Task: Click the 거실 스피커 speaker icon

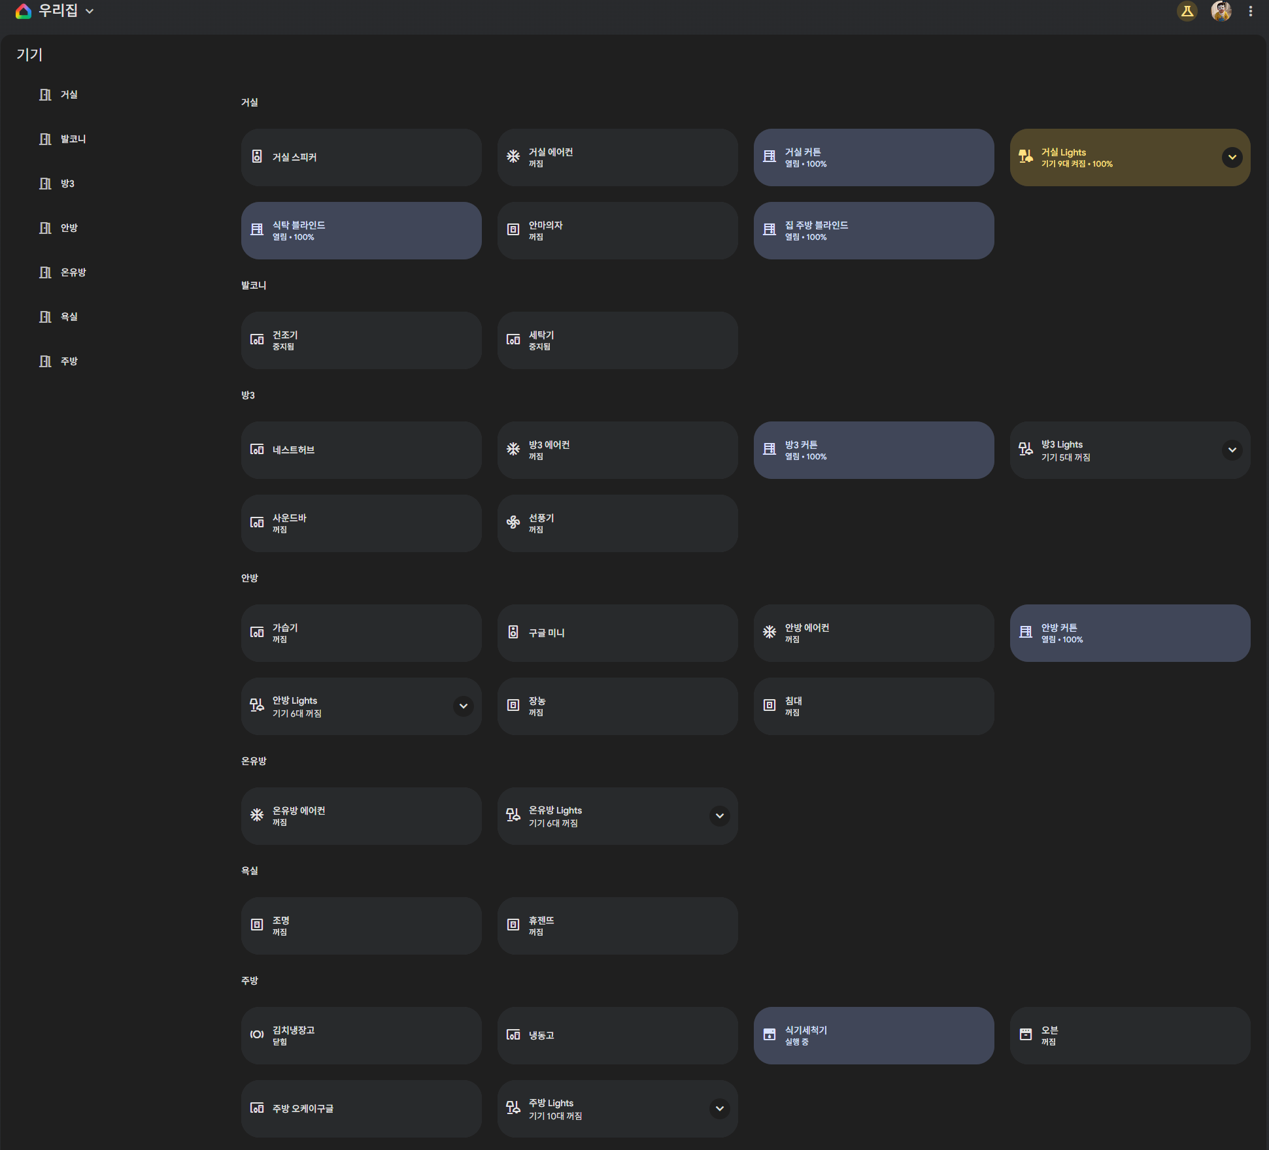Action: pyautogui.click(x=257, y=157)
